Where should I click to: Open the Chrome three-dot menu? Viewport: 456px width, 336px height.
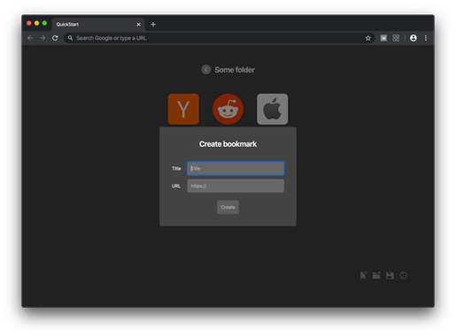(426, 38)
